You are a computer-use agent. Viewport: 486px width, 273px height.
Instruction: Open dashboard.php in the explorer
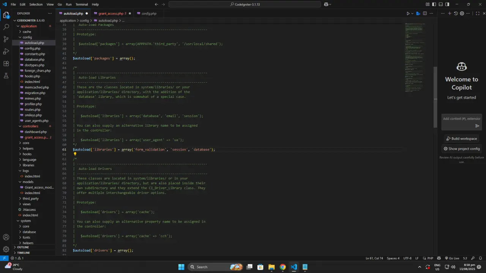click(x=36, y=132)
